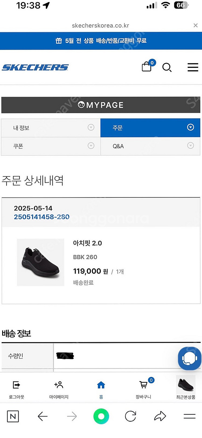202x438 pixels.
Task: Open order number 2505141458-280 link
Action: tap(42, 217)
